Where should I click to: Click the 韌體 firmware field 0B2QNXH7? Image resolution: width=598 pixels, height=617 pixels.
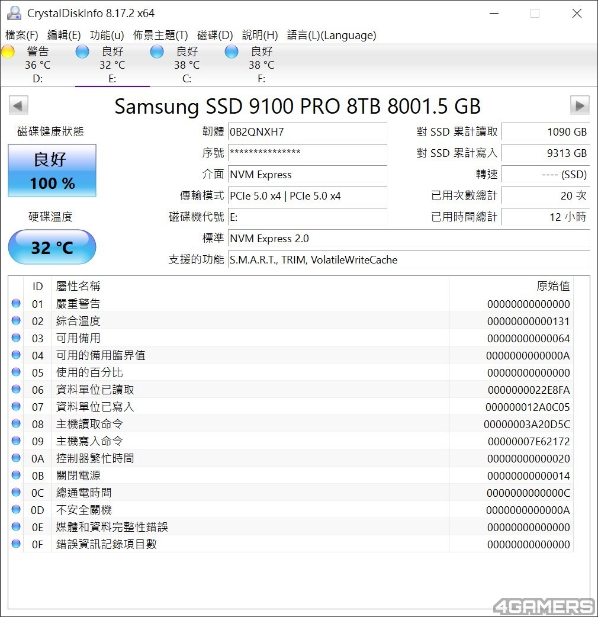[307, 132]
